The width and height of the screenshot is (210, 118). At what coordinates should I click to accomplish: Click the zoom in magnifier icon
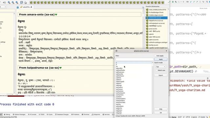(9, 2)
